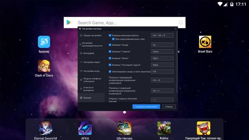The width and height of the screenshot is (249, 140).
Task: Toggle the Клавиша "Назад" checkbox
Action: coord(110,45)
